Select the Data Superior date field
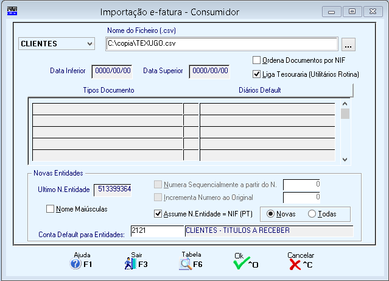 (x=209, y=71)
